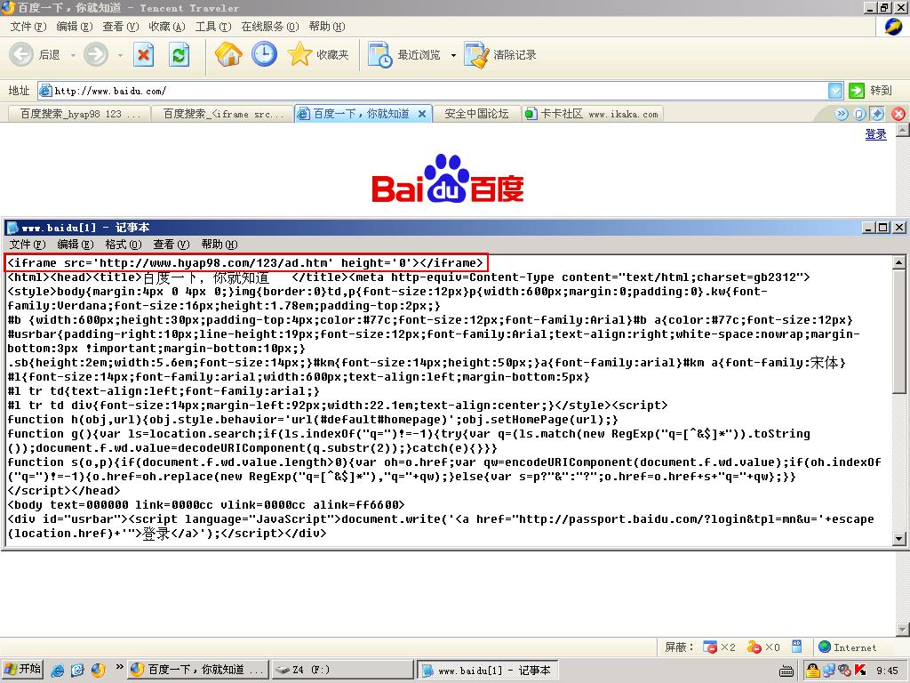Click the Kaspersky red K tray icon
910x683 pixels.
pos(860,671)
